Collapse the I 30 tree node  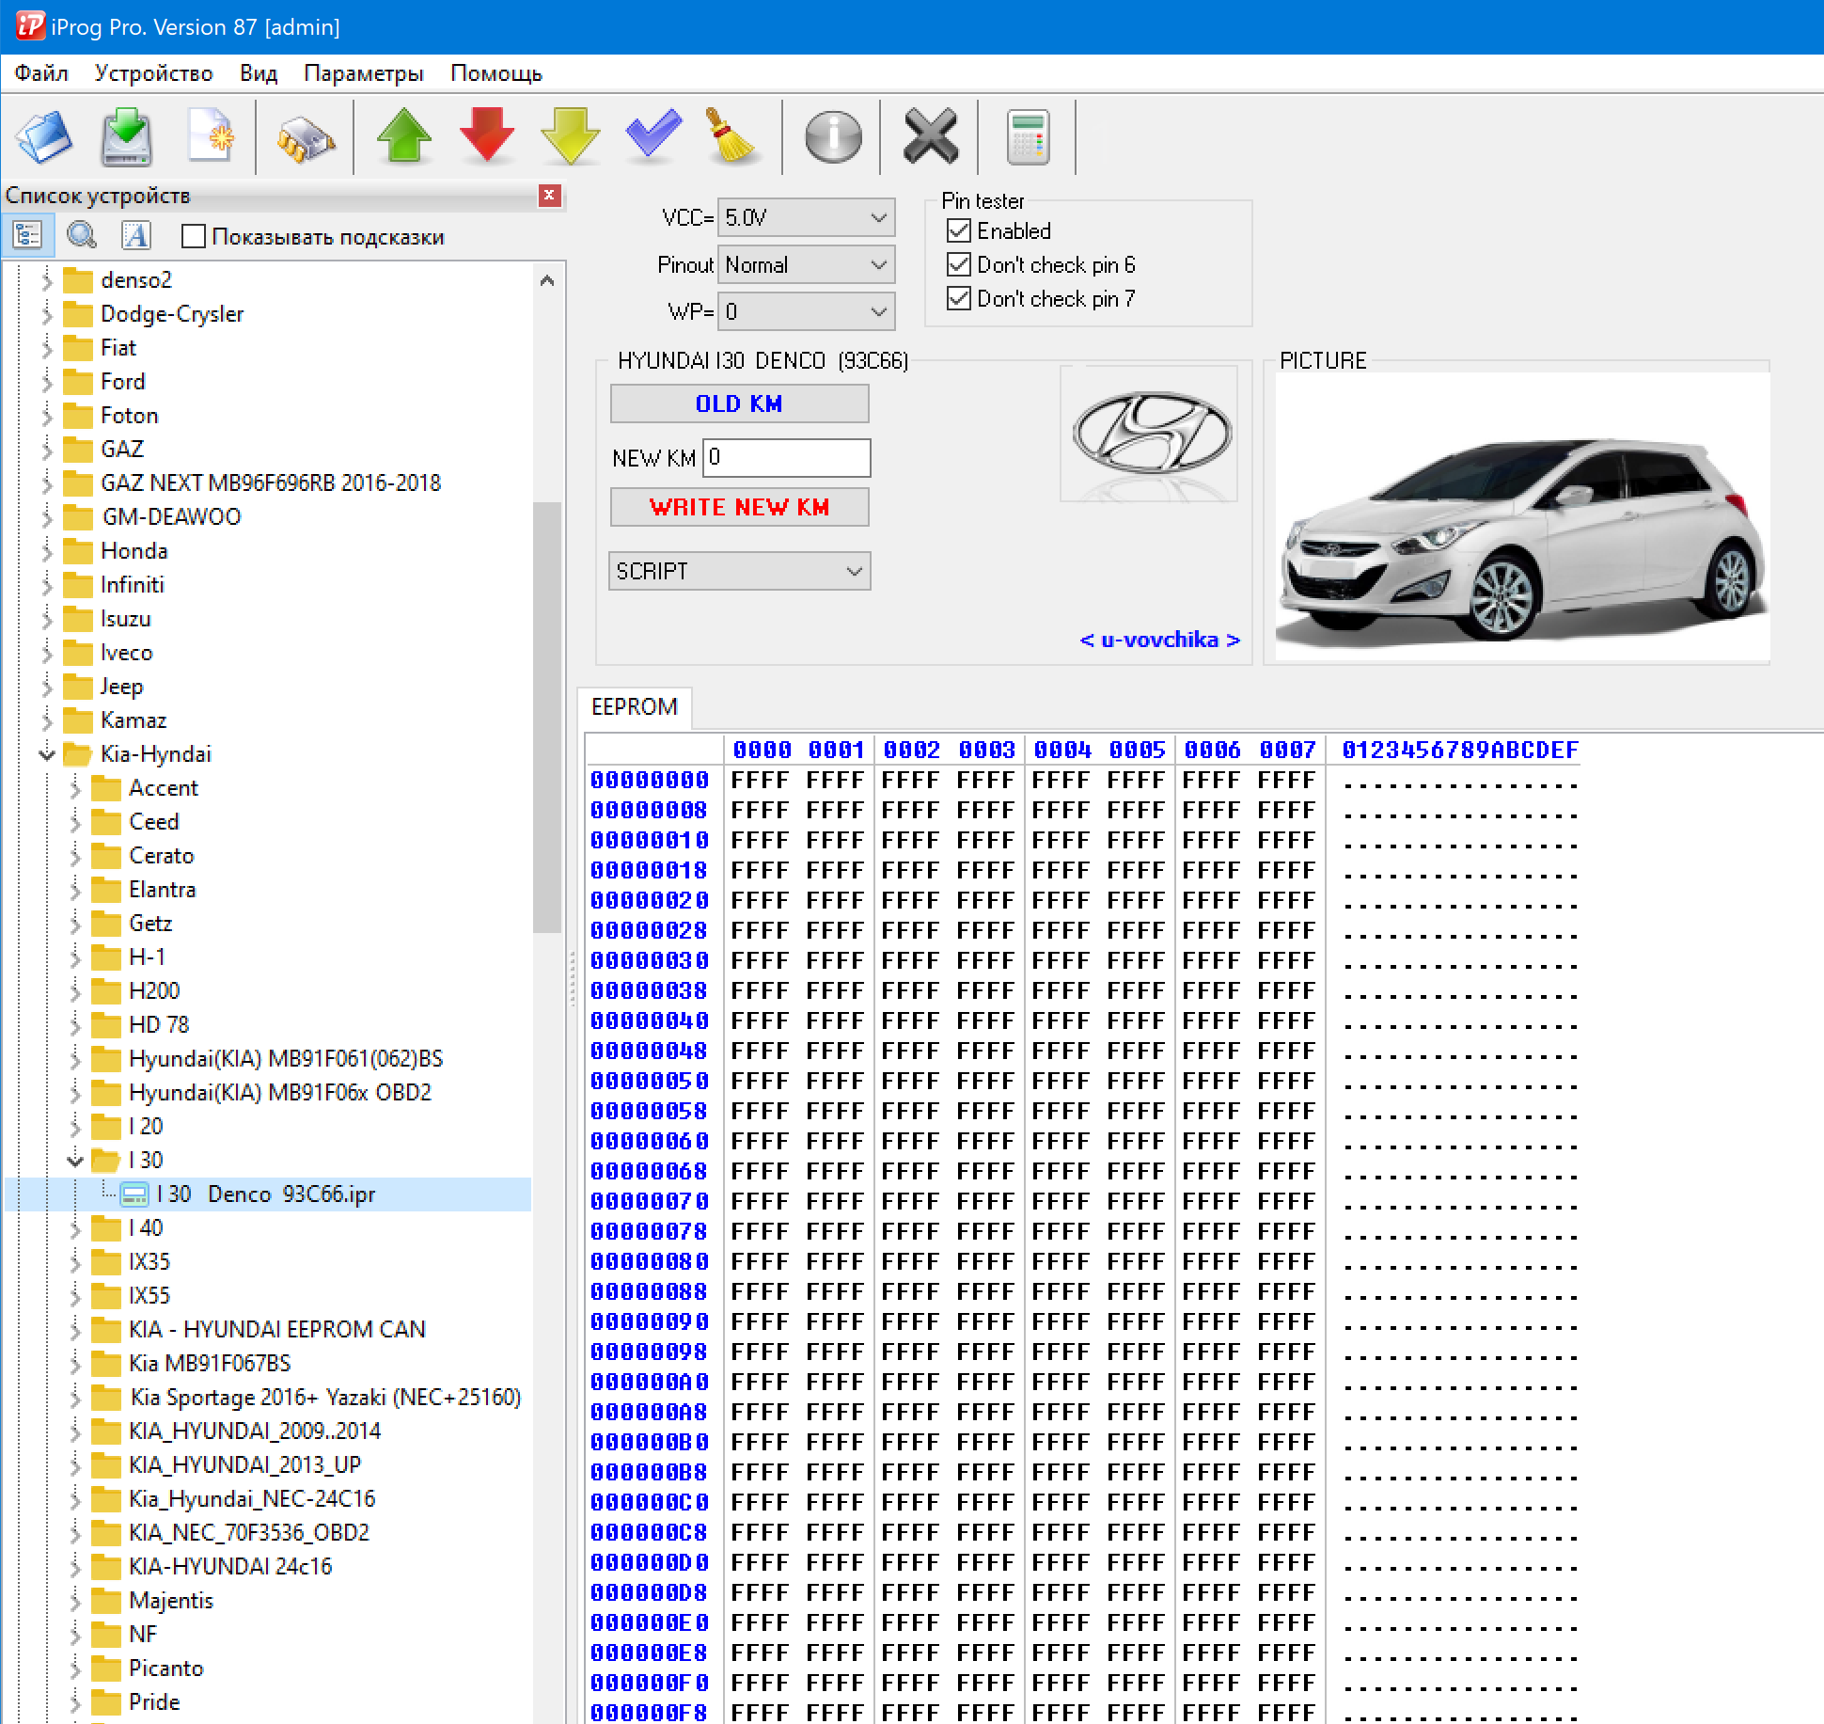(x=75, y=1160)
